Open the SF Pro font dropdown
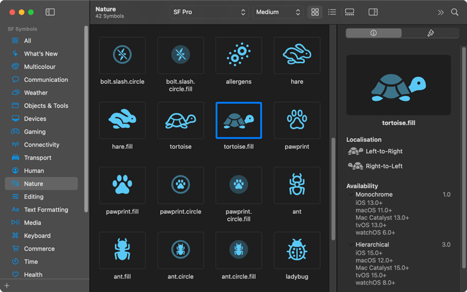467x292 pixels. pyautogui.click(x=209, y=12)
